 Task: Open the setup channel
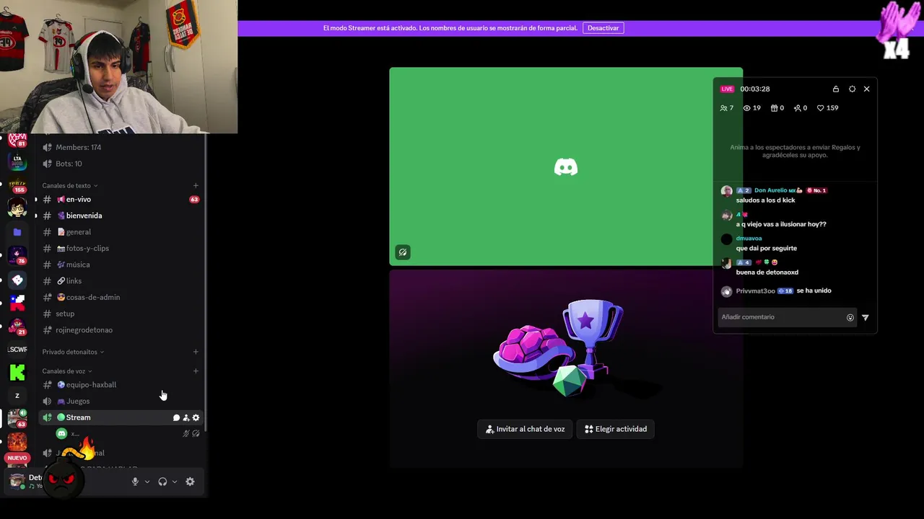(121, 314)
